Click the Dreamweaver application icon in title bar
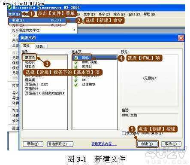 click(10, 7)
